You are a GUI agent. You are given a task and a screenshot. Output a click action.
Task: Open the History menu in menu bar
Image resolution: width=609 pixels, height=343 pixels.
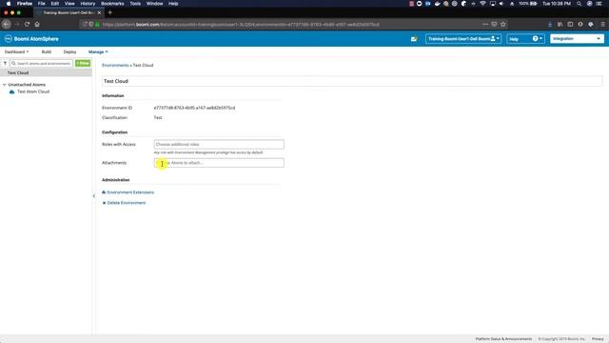click(x=88, y=4)
